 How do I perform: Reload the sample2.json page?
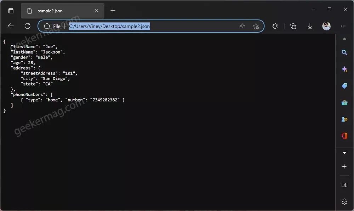pos(27,26)
